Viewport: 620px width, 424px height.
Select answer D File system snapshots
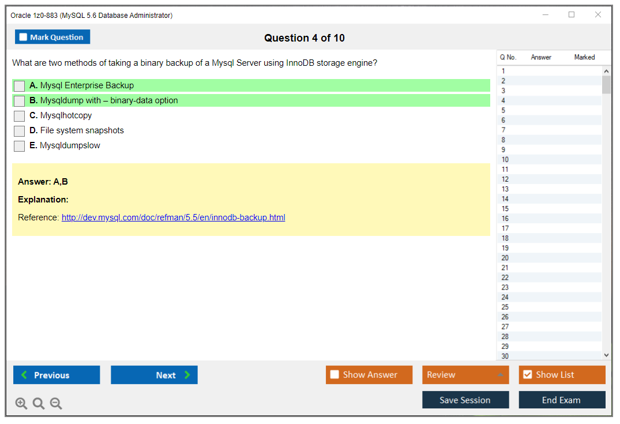point(18,130)
